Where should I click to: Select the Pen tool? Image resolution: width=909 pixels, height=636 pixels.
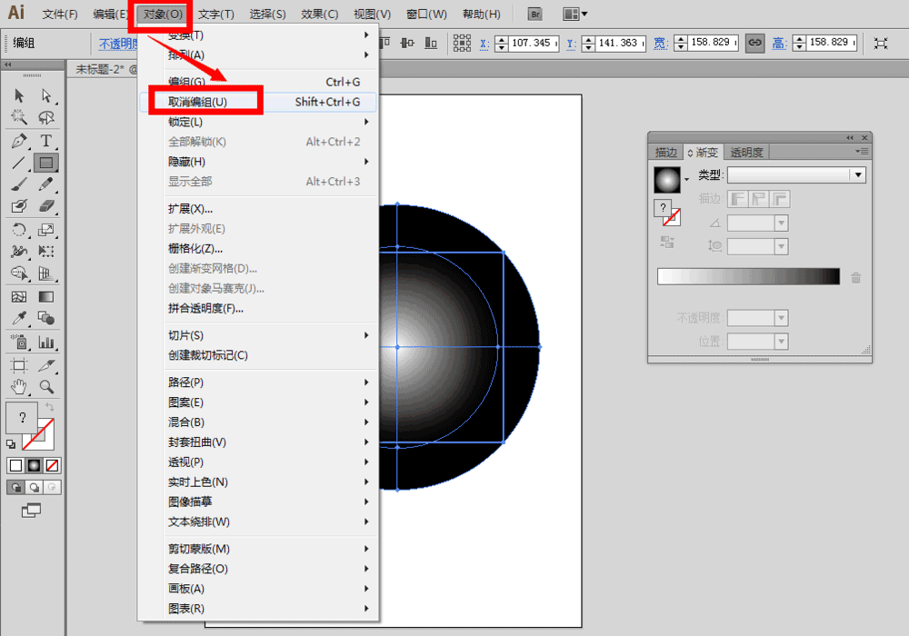[x=19, y=141]
